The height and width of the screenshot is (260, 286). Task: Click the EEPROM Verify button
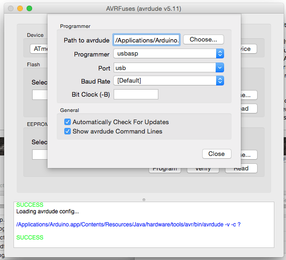[x=203, y=169]
